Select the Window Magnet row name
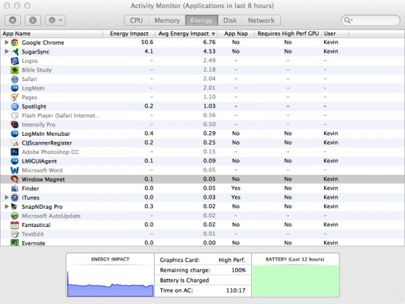 pyautogui.click(x=43, y=180)
